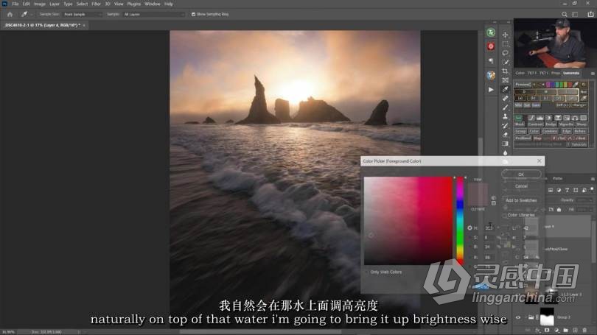Click the Home icon in options bar
597x335 pixels.
10,14
